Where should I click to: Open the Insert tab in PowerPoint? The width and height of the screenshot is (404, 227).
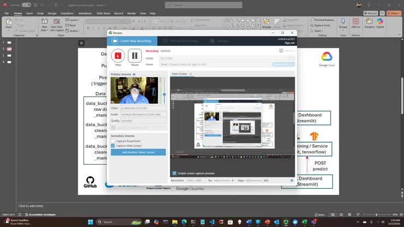click(29, 14)
